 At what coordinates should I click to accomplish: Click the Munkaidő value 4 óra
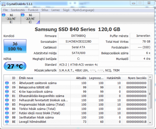point(141,59)
